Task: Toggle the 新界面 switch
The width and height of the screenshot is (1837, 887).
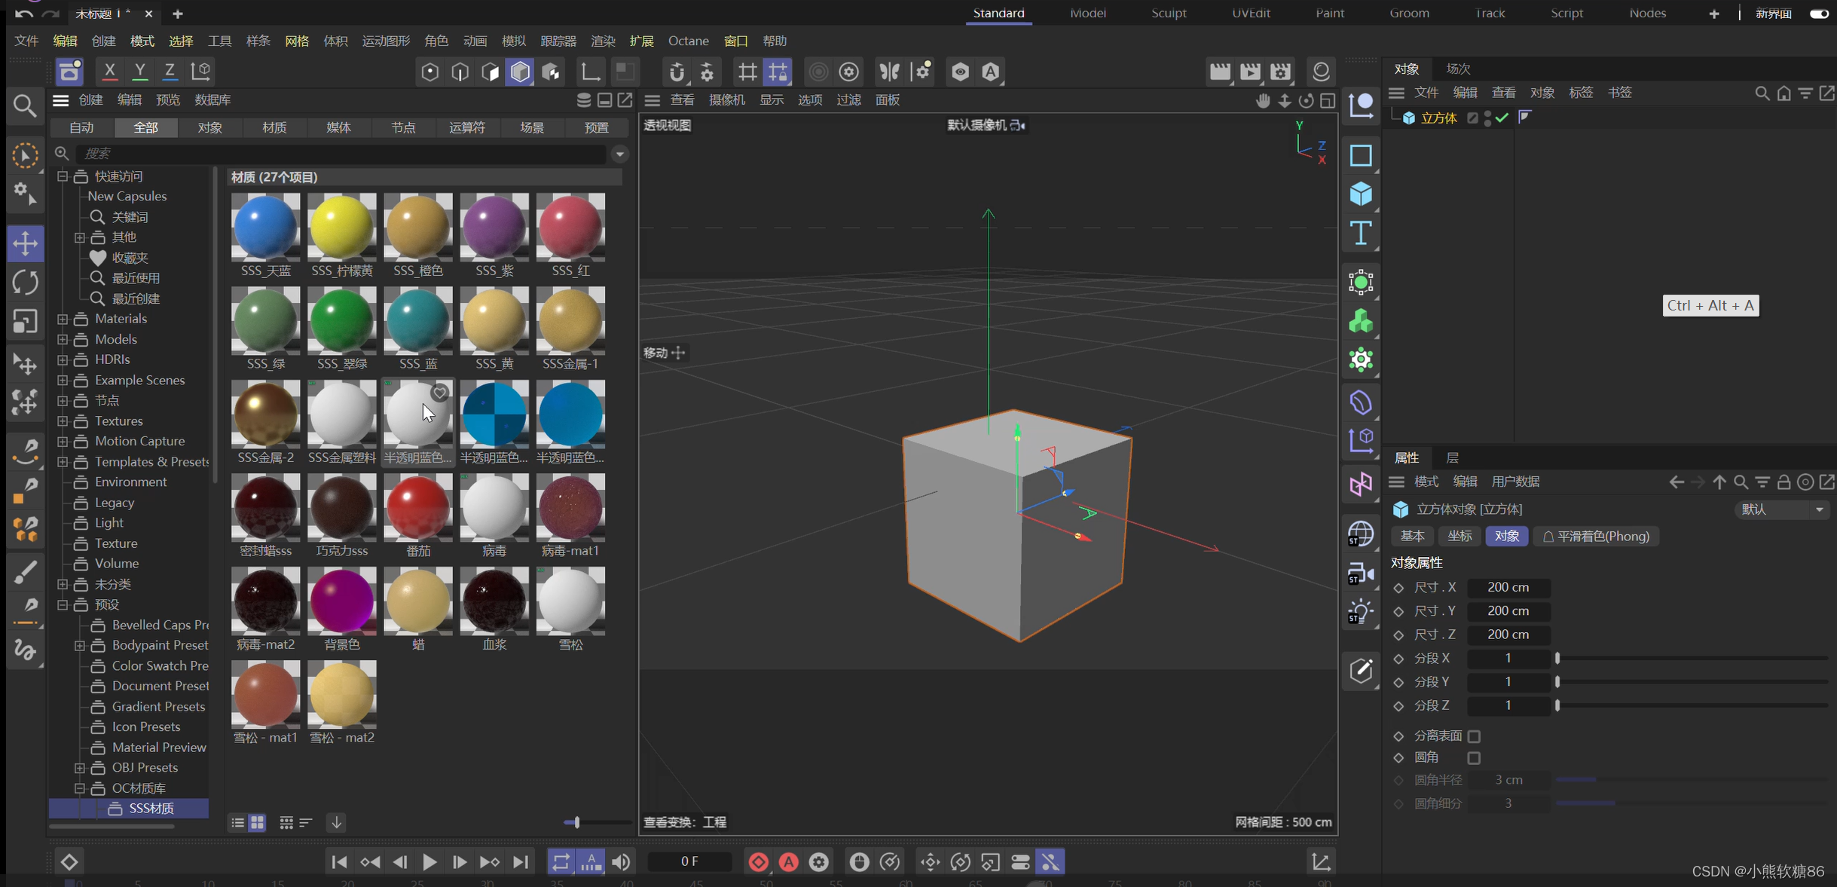Action: click(x=1818, y=14)
